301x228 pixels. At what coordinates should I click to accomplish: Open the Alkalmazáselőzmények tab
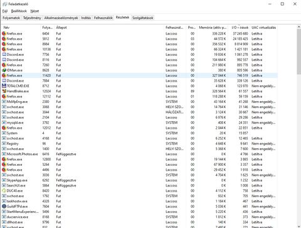point(61,18)
